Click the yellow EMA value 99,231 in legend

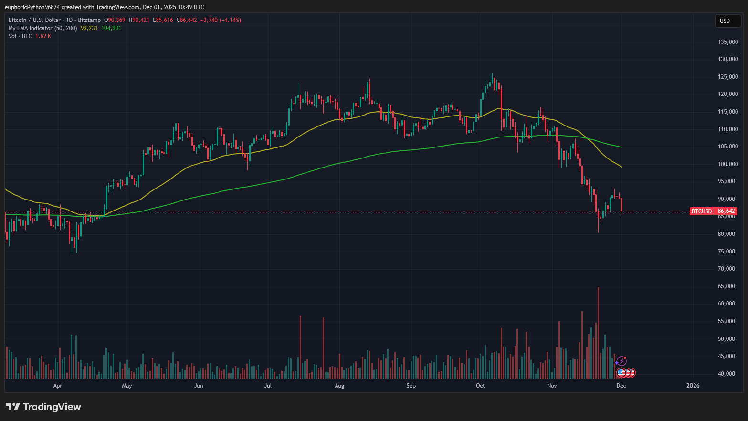coord(88,28)
